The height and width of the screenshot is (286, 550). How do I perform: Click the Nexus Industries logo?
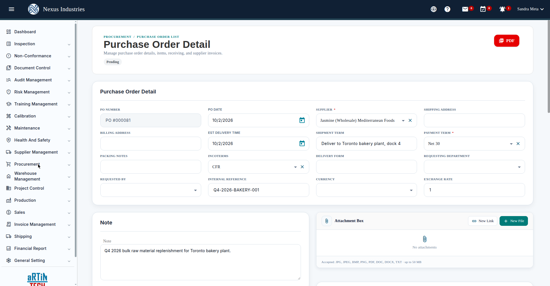pyautogui.click(x=34, y=9)
